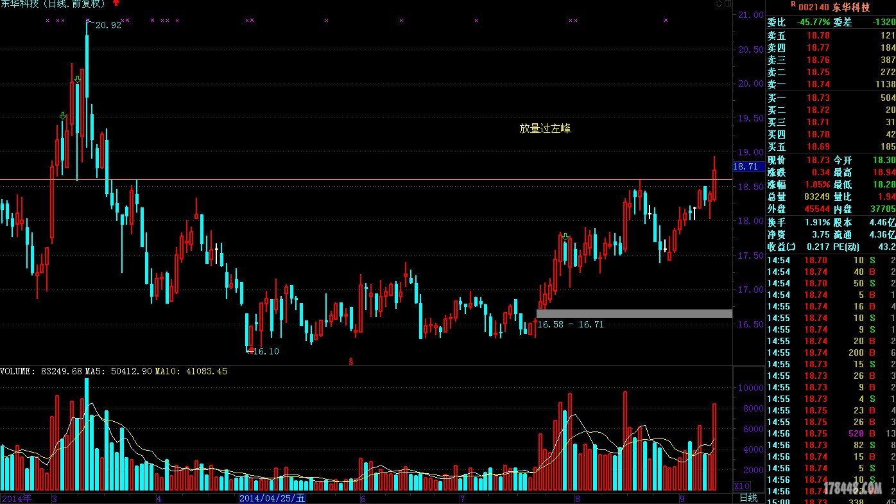The height and width of the screenshot is (504, 896).
Task: Click the month 6 marker on time axis
Action: 363,498
